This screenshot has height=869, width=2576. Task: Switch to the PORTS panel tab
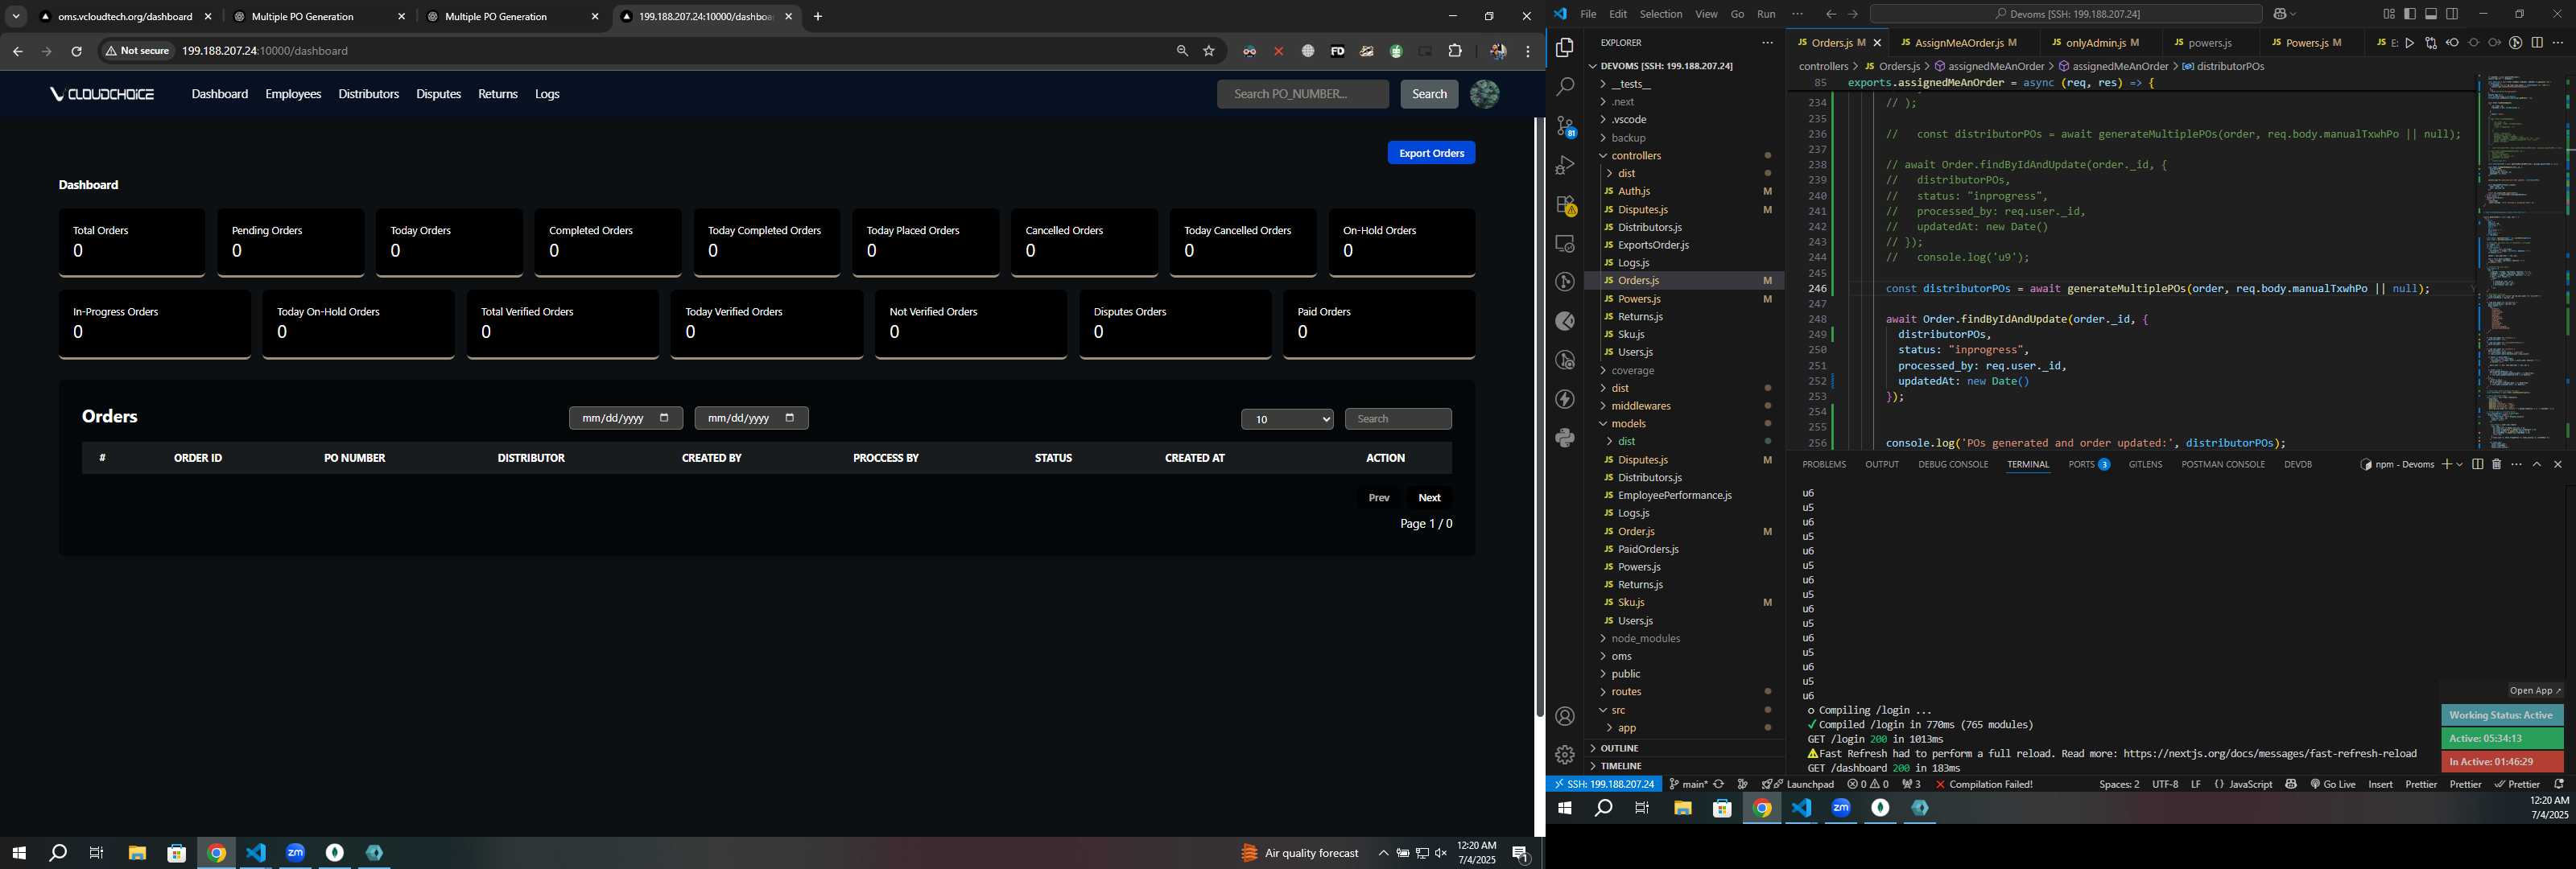[2088, 464]
